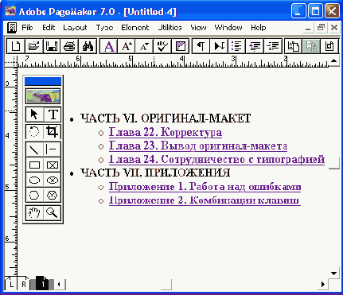Click the Find binoculars icon

(x=88, y=46)
